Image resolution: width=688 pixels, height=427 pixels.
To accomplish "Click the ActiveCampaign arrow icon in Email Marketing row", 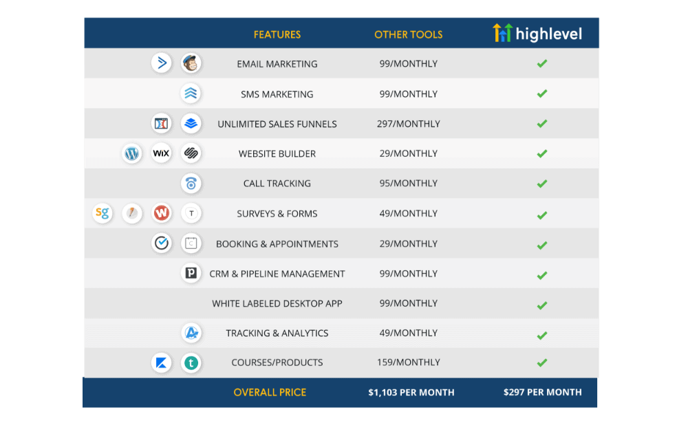I will (162, 63).
